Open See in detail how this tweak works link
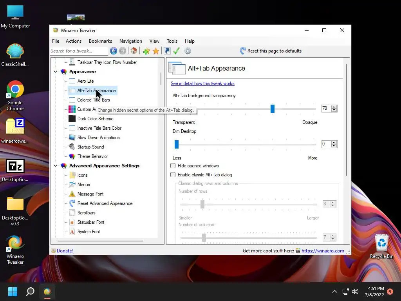Image resolution: width=401 pixels, height=301 pixels. point(202,83)
